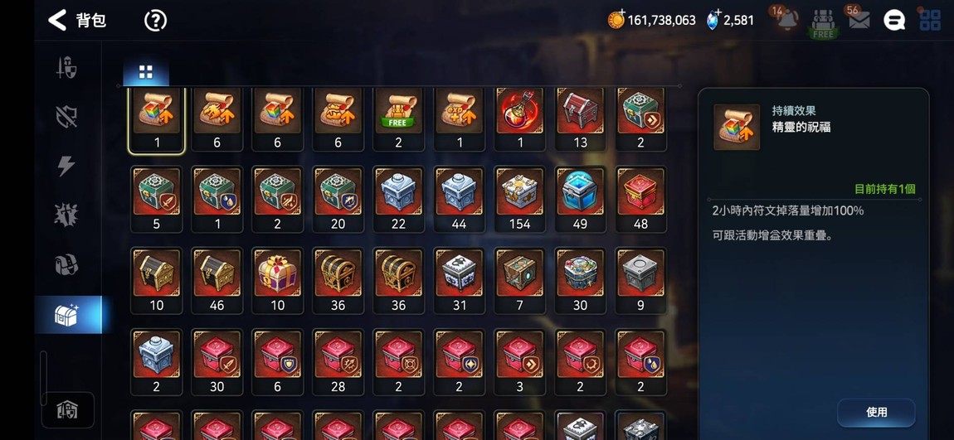
Task: Go back using the 背包 back arrow
Action: click(57, 20)
